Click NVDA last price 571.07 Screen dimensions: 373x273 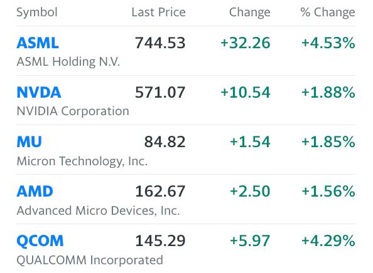pyautogui.click(x=160, y=92)
